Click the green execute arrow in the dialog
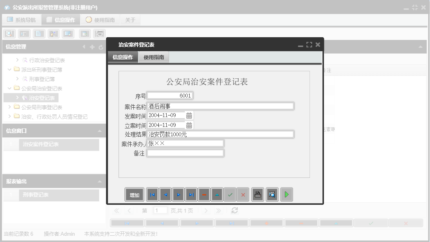 click(286, 194)
